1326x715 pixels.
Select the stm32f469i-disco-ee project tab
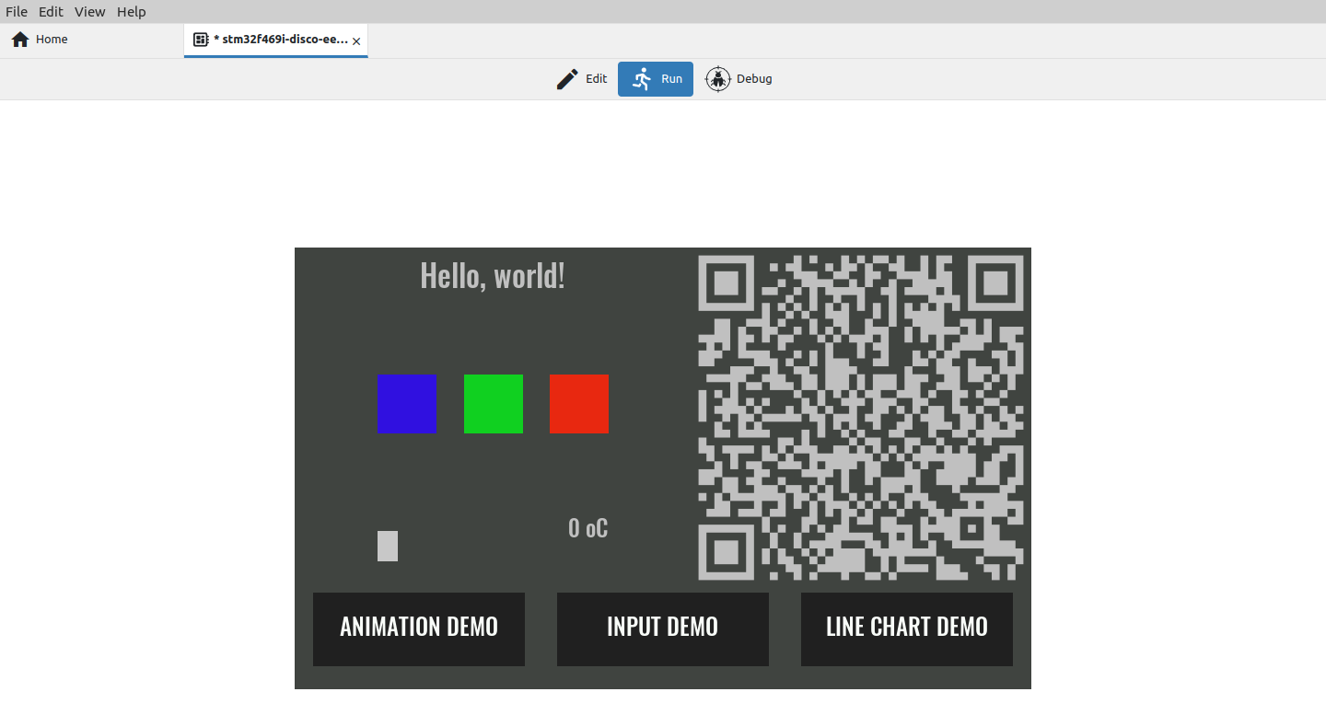click(276, 40)
